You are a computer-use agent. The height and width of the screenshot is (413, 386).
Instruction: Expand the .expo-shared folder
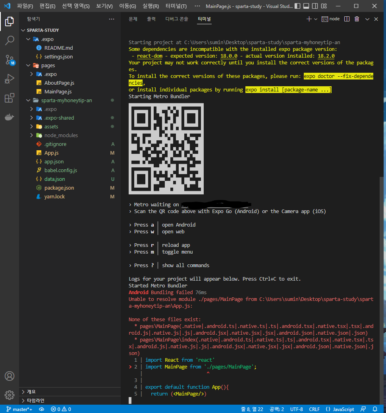pyautogui.click(x=70, y=118)
